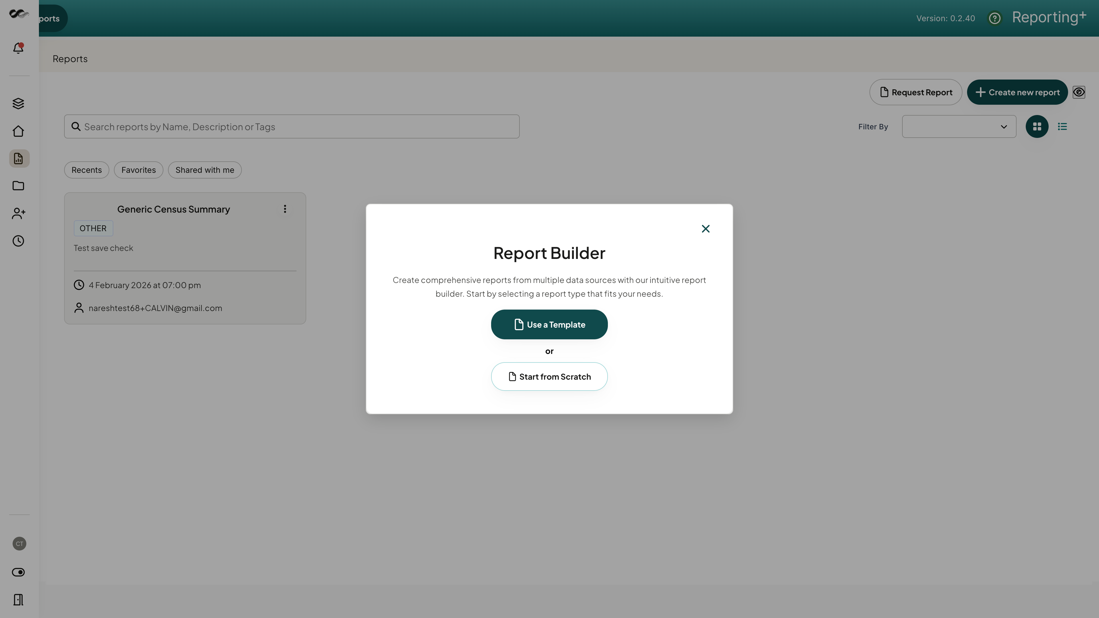
Task: Open the Reports sidebar icon
Action: pos(19,159)
